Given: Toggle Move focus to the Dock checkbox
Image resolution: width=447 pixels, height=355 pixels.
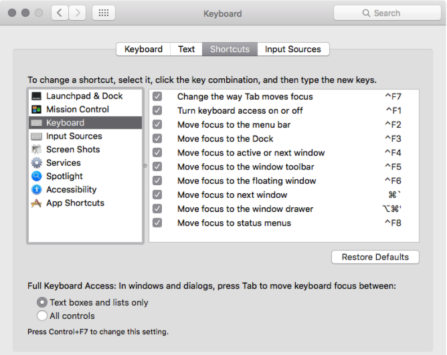Looking at the screenshot, I should [x=157, y=138].
